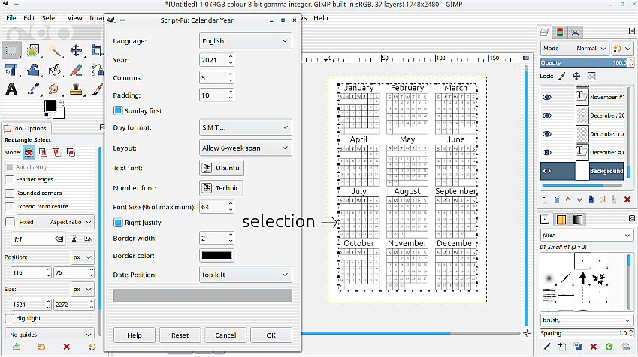Screen dimensions: 638x357
Task: Open the Date Position dropdown
Action: 245,274
